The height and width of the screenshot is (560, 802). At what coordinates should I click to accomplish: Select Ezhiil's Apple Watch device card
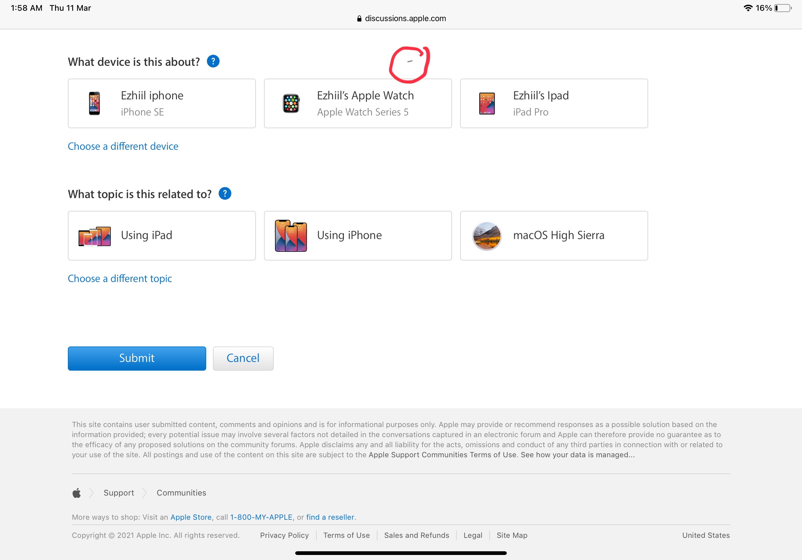[x=358, y=103]
